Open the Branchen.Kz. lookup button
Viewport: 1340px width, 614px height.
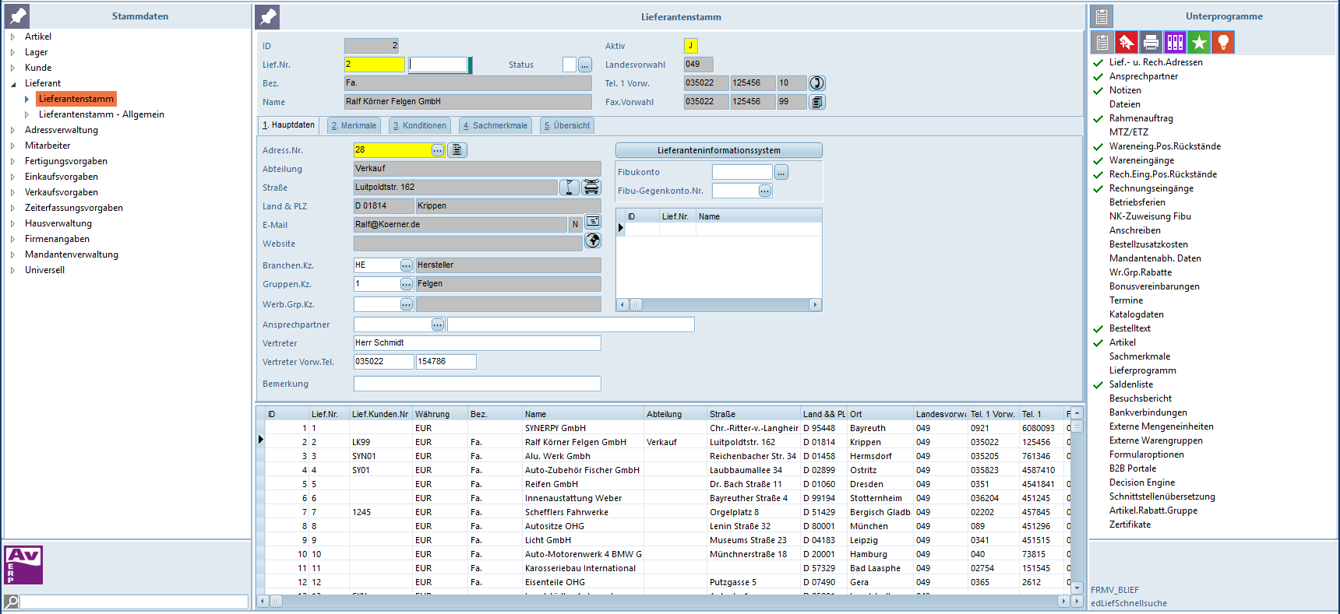[x=407, y=265]
